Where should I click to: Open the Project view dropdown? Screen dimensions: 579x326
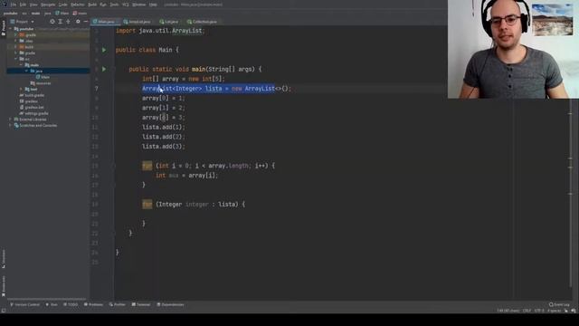(23, 22)
